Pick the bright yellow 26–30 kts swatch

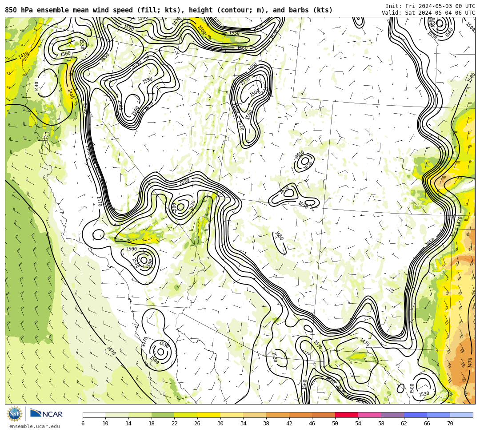[209, 415]
